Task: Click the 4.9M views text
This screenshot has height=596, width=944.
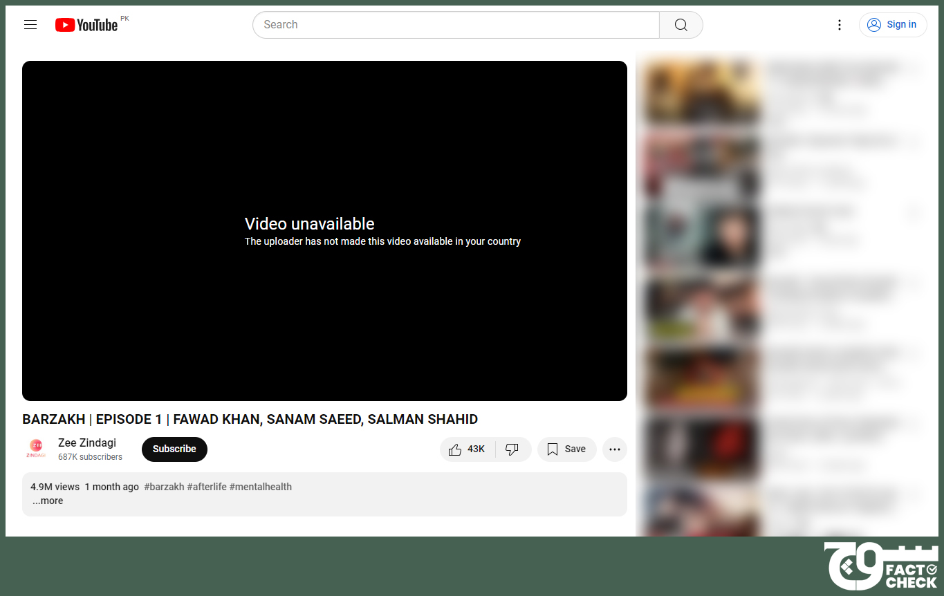Action: point(55,487)
